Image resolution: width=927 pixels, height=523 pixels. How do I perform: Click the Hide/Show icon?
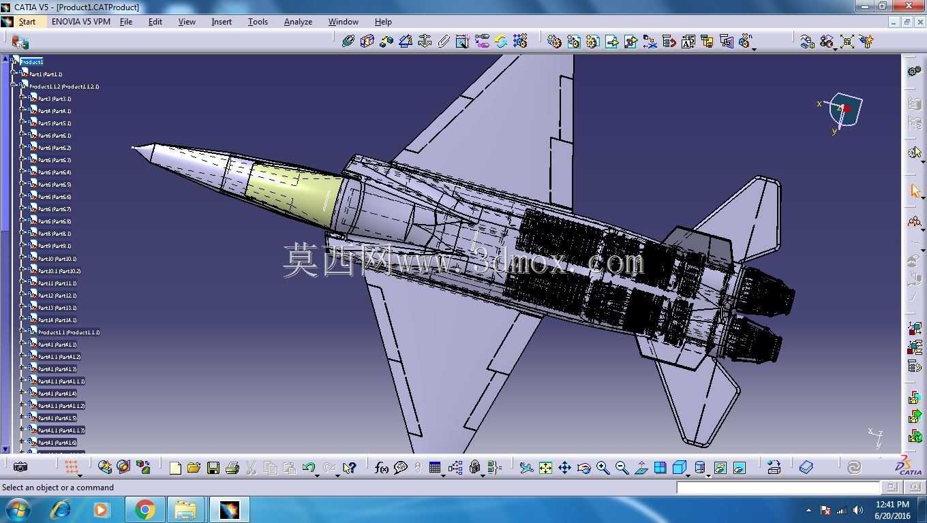[x=720, y=468]
